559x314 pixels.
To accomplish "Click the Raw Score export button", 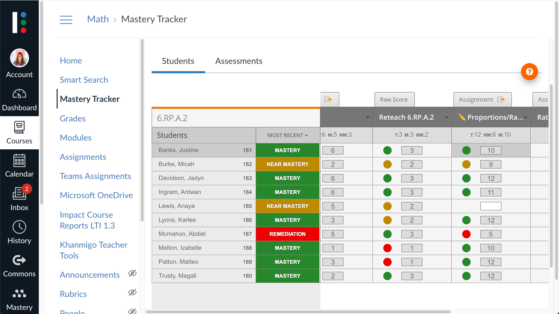I will coord(394,99).
